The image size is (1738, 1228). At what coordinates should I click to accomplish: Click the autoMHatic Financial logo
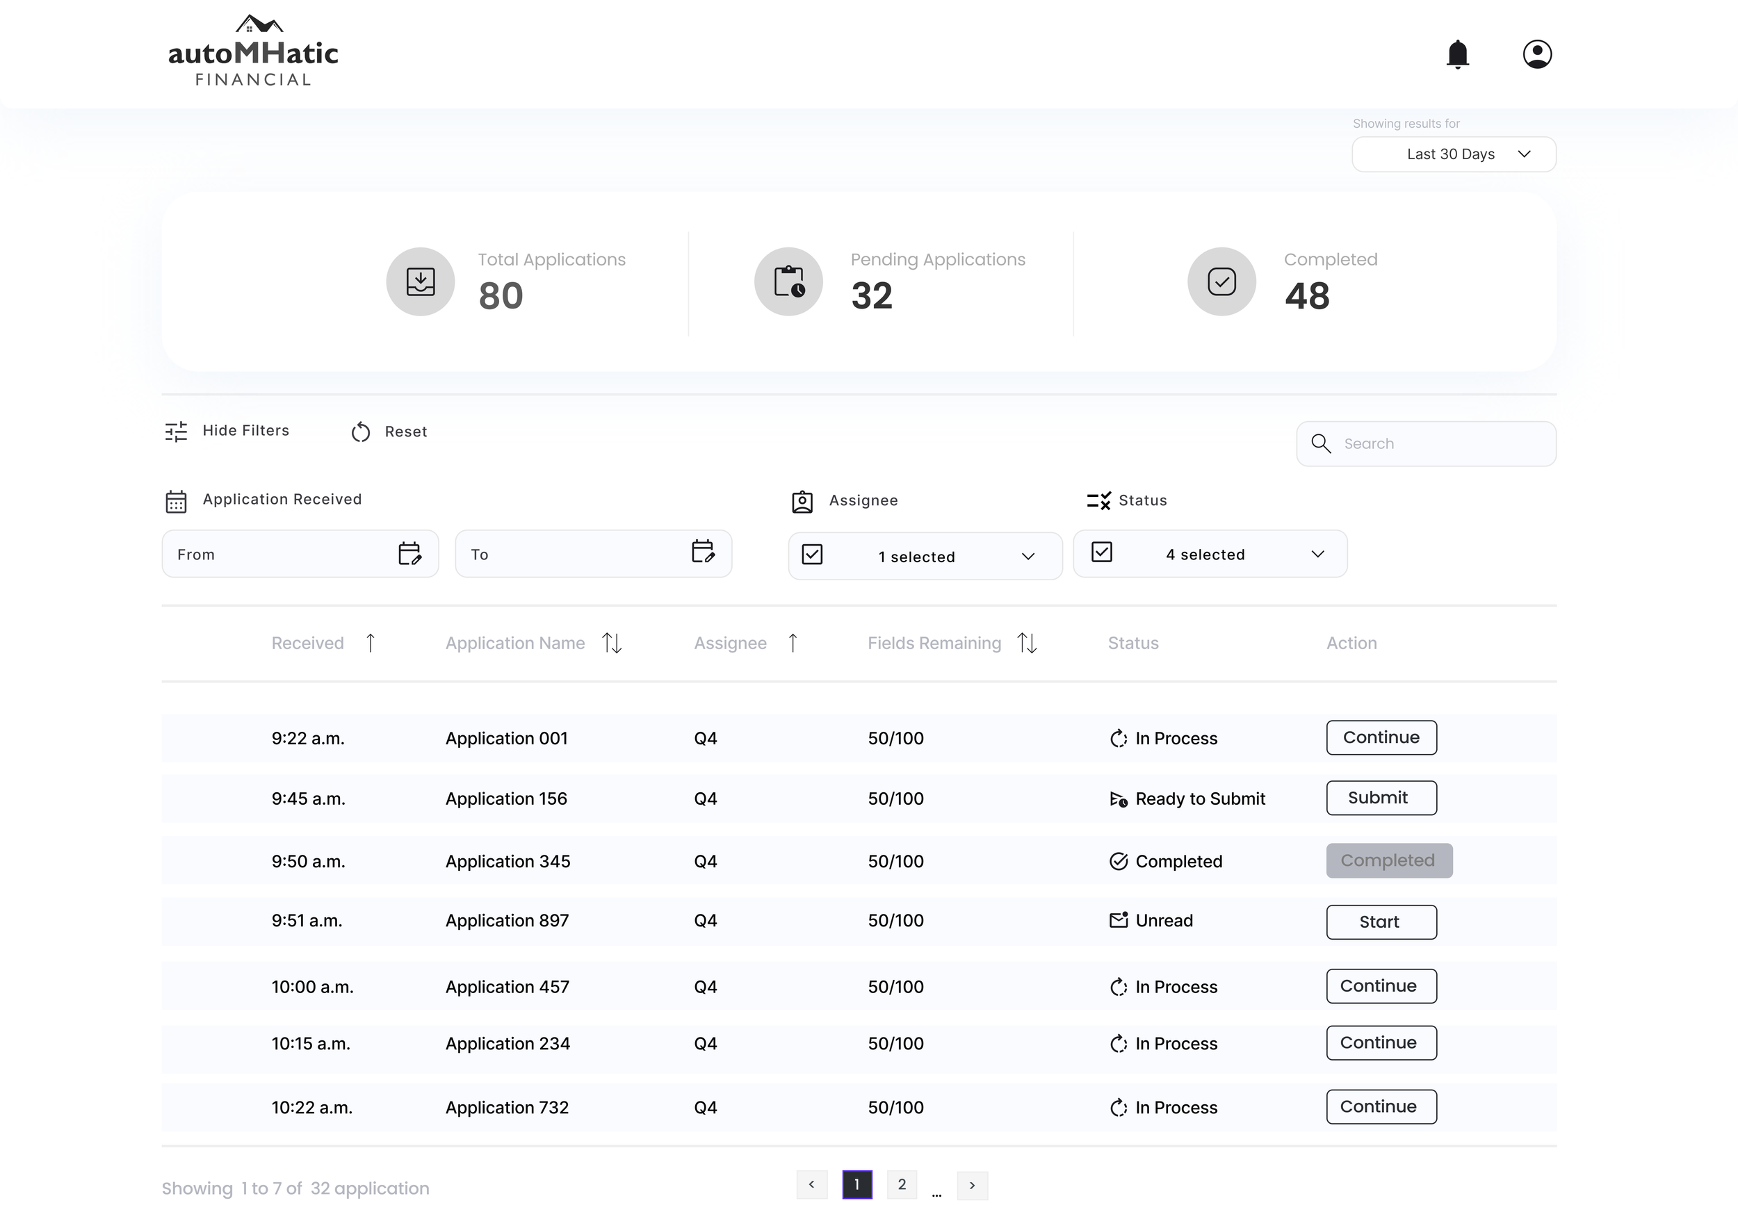coord(253,51)
